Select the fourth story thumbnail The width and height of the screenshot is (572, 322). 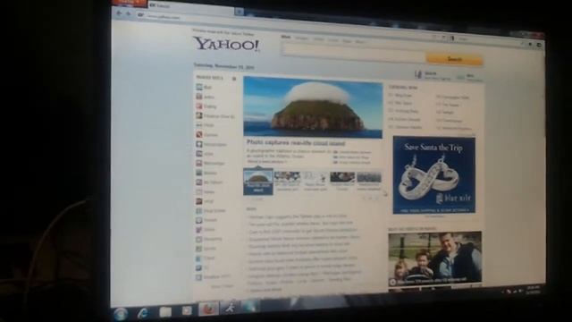coord(342,182)
